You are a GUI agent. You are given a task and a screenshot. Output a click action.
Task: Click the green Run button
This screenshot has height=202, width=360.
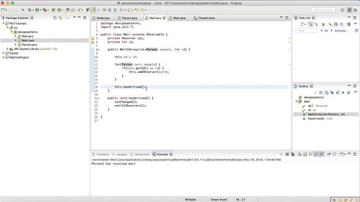(x=37, y=10)
